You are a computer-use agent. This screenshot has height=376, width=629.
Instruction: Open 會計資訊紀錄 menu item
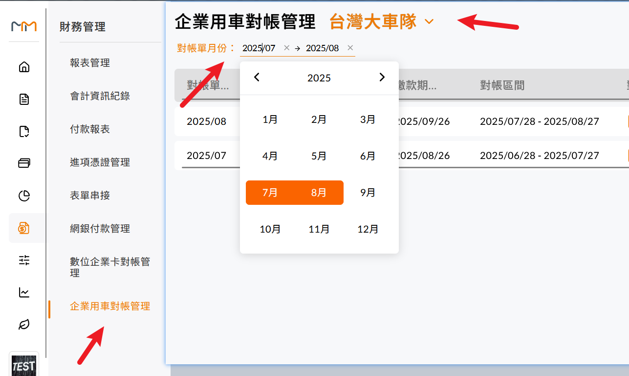pyautogui.click(x=100, y=96)
